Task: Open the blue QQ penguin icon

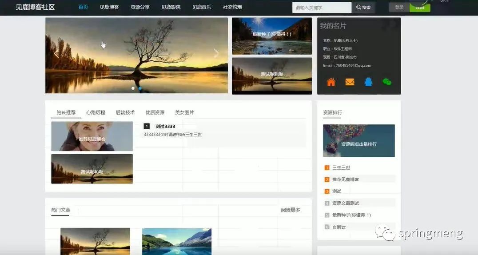Action: [368, 82]
